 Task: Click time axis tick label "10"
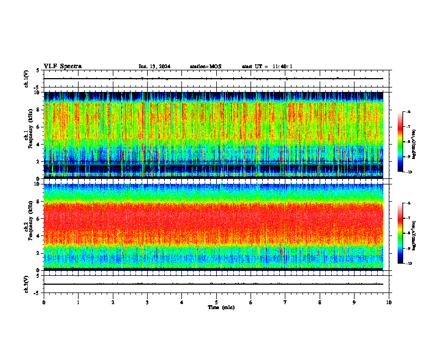tap(389, 302)
